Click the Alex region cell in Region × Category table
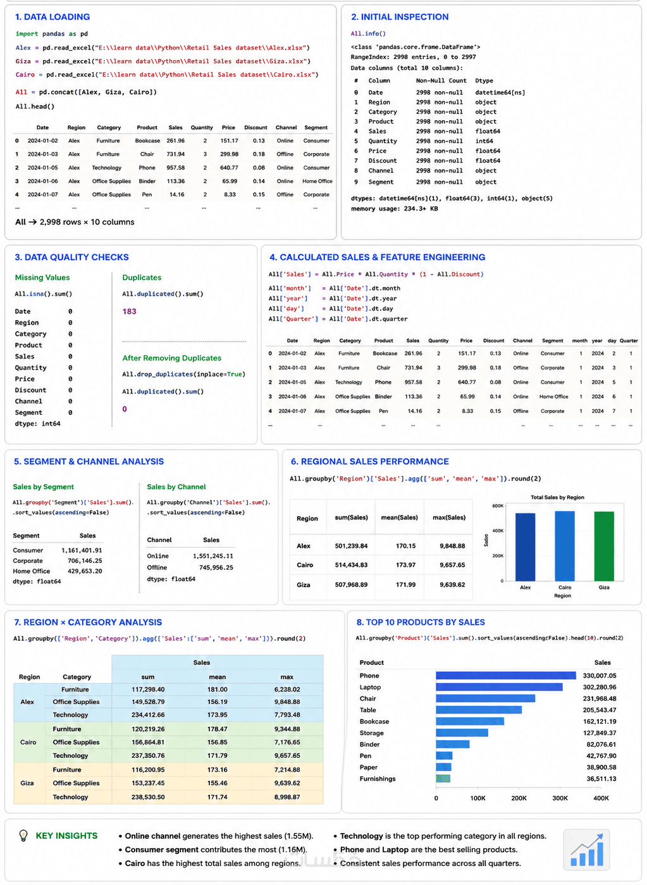Viewport: 647px width, 885px height. (x=27, y=702)
